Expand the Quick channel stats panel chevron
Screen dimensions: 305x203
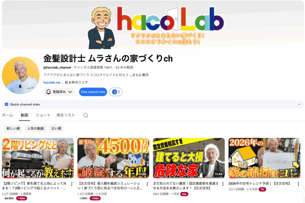(x=299, y=104)
